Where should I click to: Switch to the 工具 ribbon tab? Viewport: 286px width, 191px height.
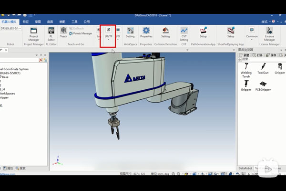point(74,22)
